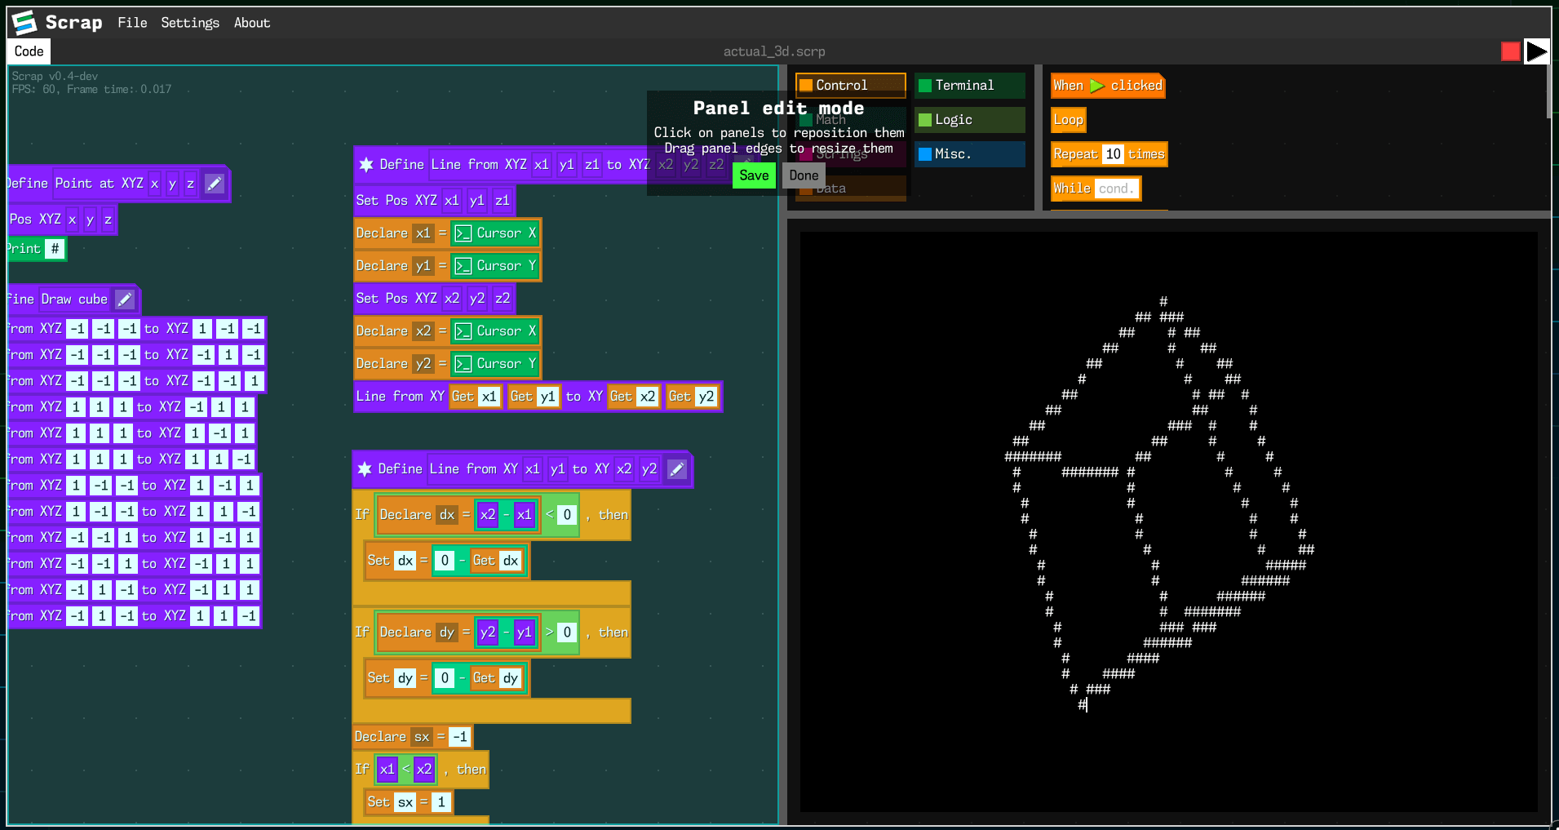This screenshot has height=830, width=1559.
Task: Click the terminal icon inside Cursor Y block
Action: click(463, 265)
